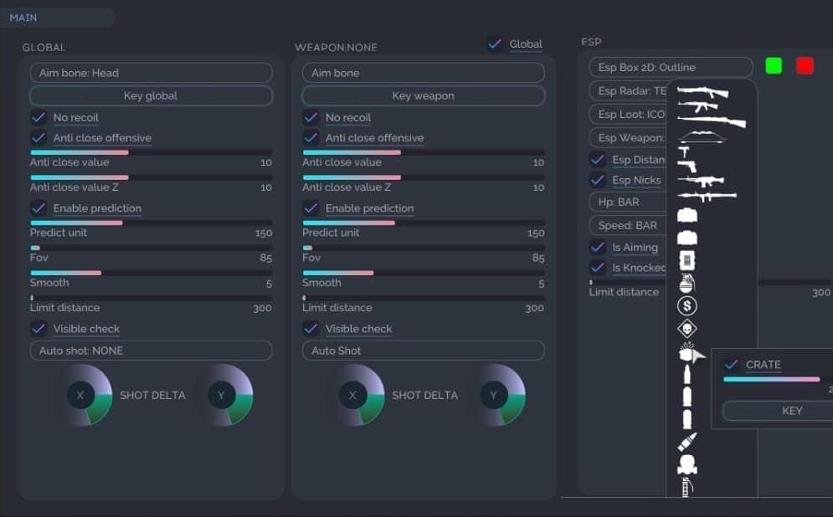This screenshot has width=833, height=517.
Task: Open the Hp: BAR selector
Action: click(628, 202)
